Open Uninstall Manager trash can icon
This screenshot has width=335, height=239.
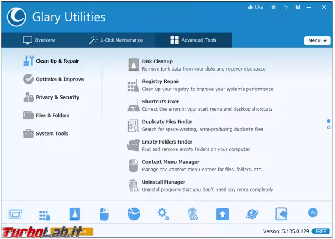[133, 186]
